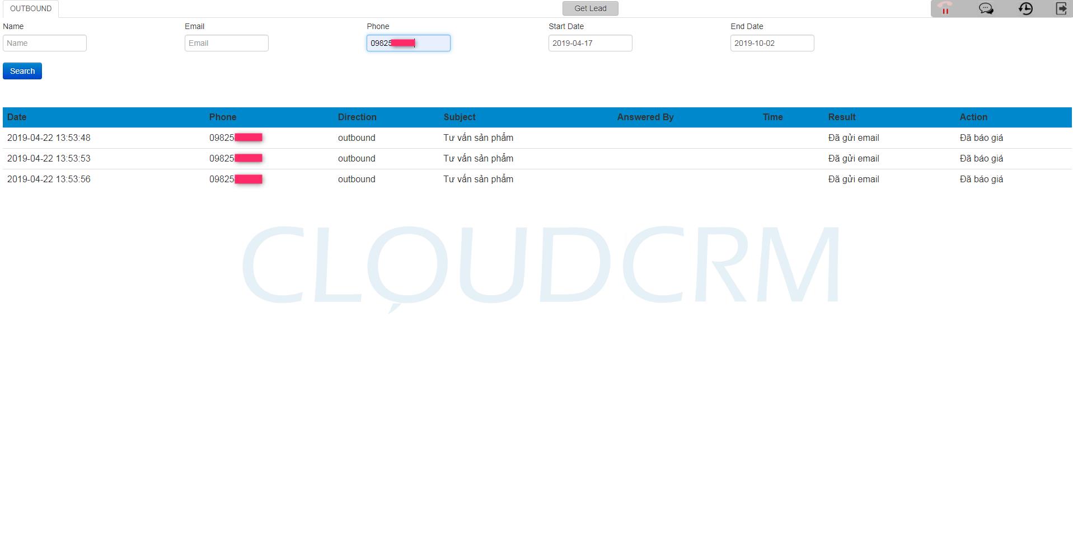Click 'Tư vấn sản phẩm' in 13:53:53 row
Viewport: 1073px width, 540px height.
478,158
